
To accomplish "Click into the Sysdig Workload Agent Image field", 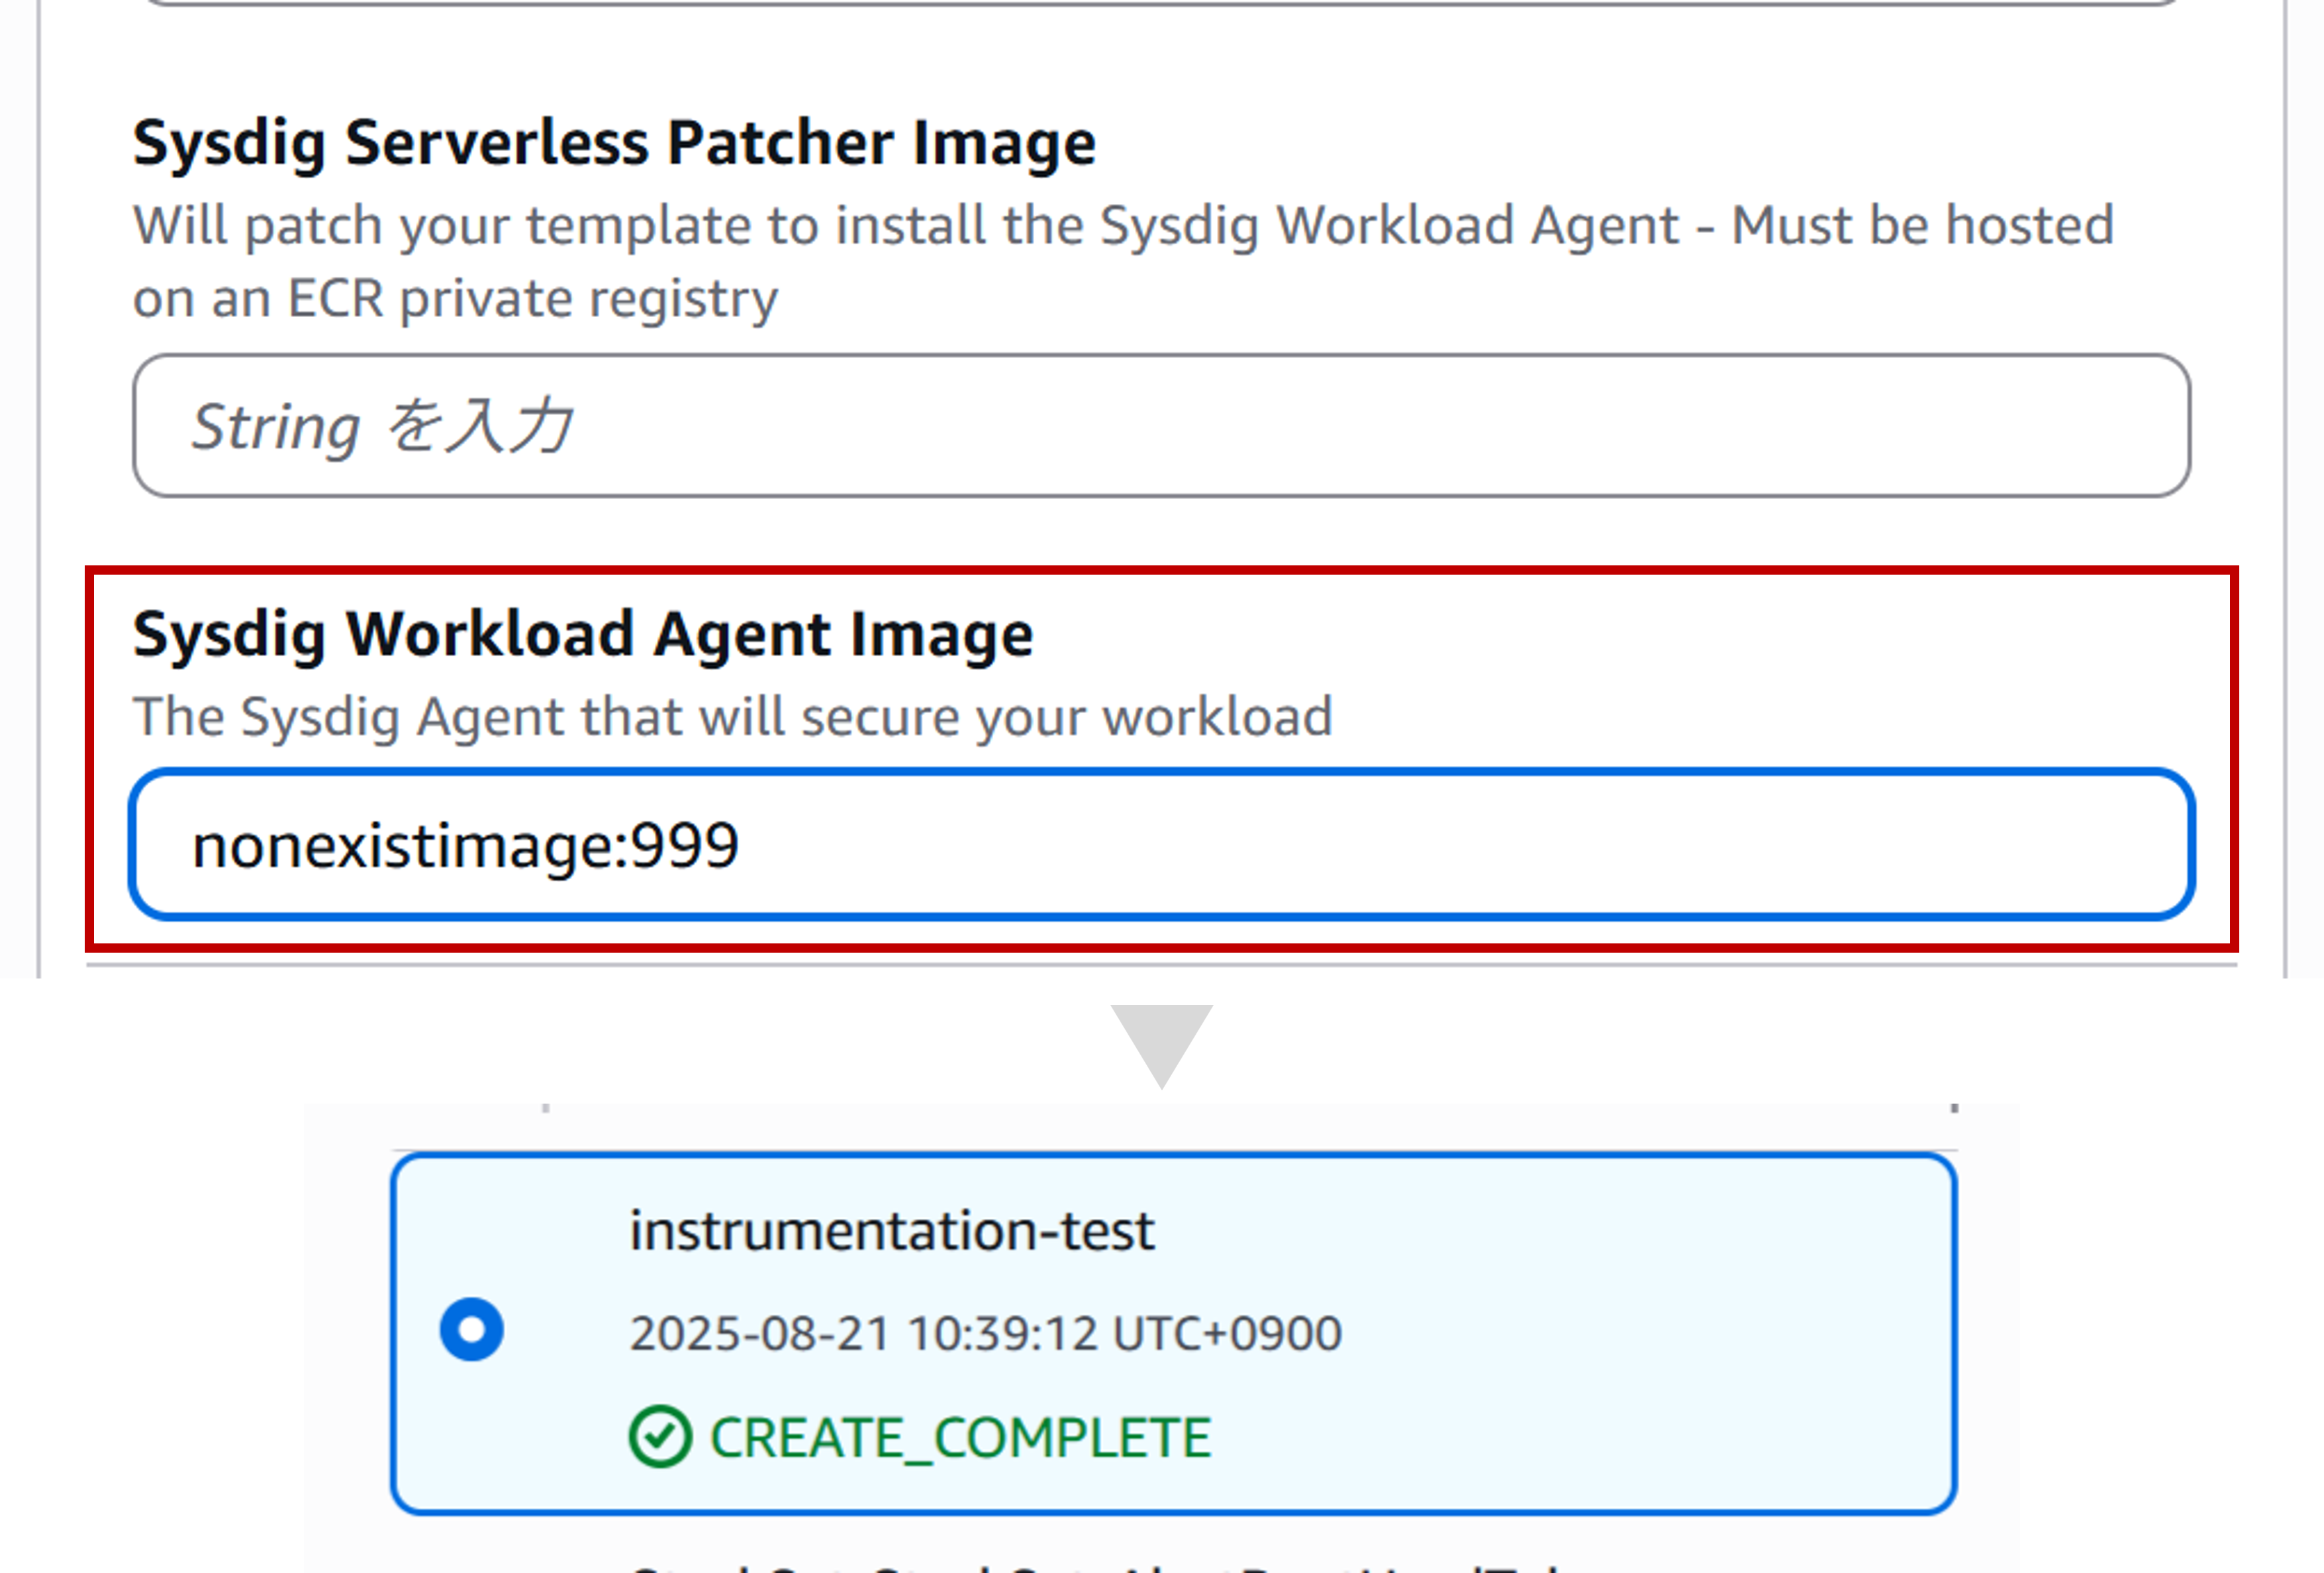I will [x=1162, y=844].
